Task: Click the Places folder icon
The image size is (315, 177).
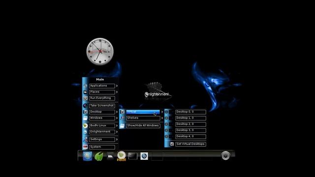Action: click(x=85, y=92)
